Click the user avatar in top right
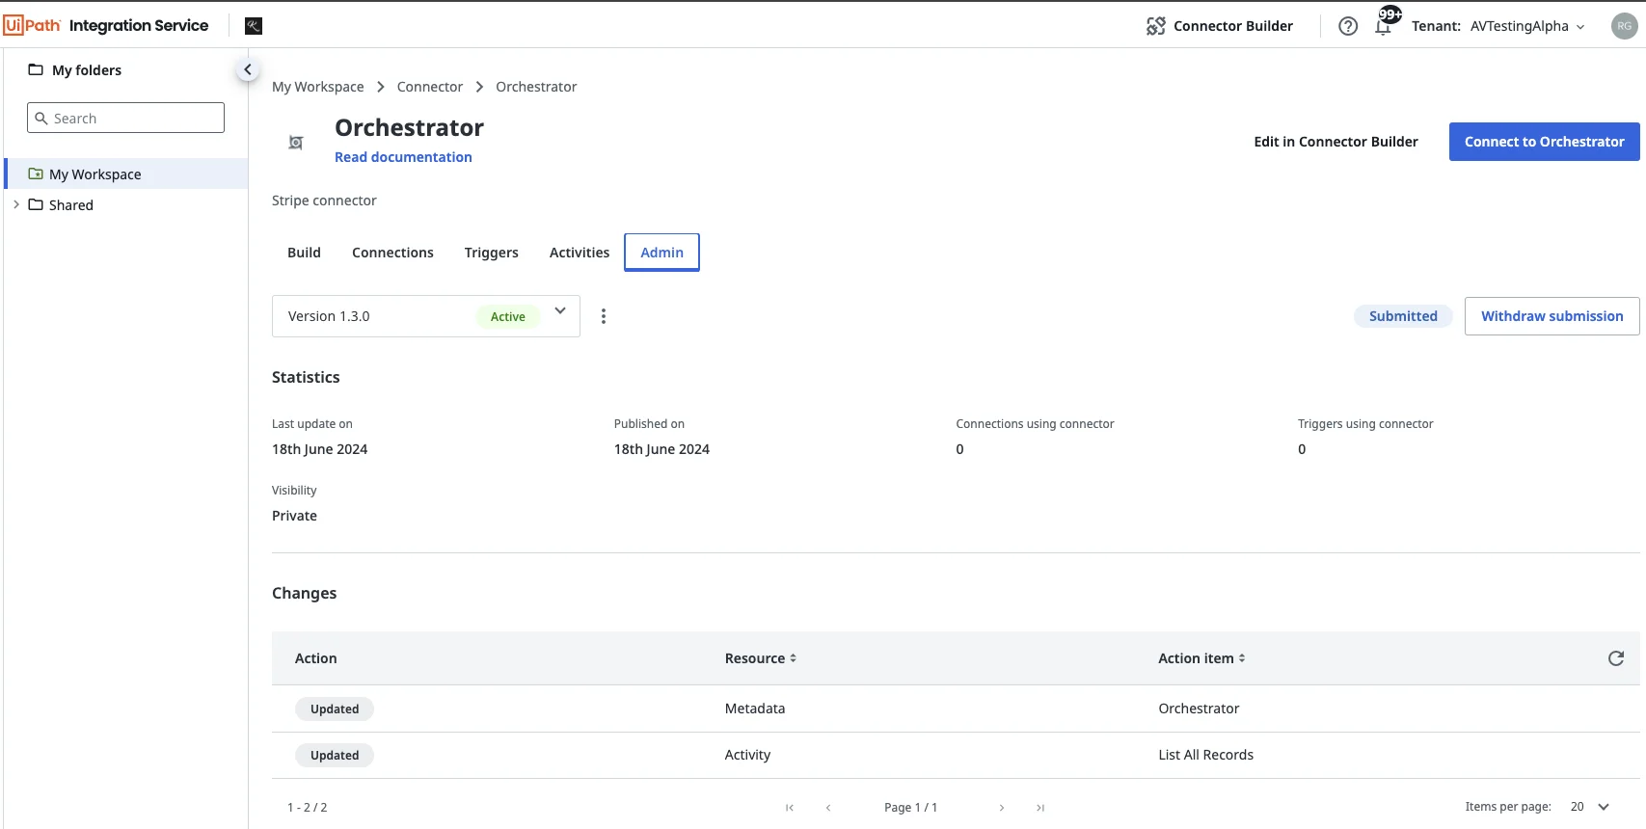The width and height of the screenshot is (1646, 829). [x=1624, y=26]
